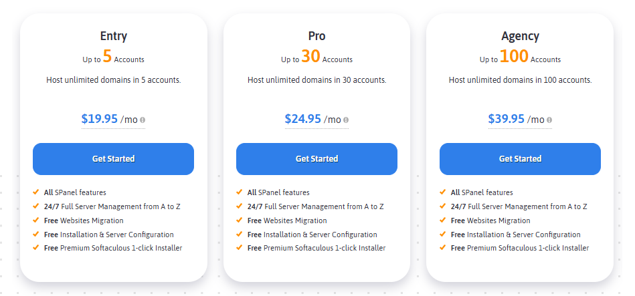Click the $39.95 /mo Agency price
Viewport: 635px width, 296px height.
point(516,120)
